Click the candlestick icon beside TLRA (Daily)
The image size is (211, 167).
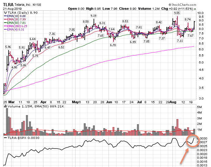coord(6,13)
